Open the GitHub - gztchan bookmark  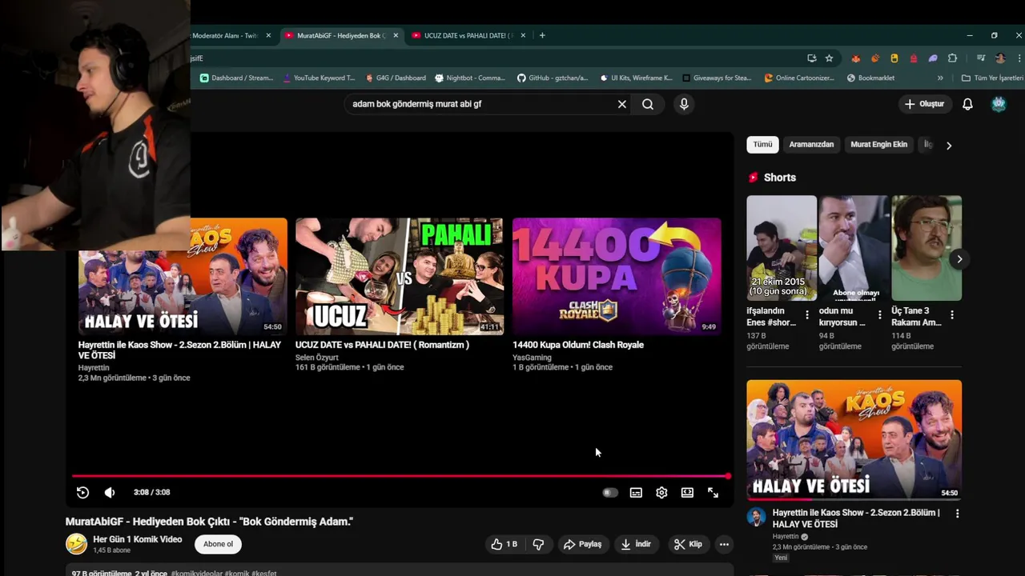[553, 78]
